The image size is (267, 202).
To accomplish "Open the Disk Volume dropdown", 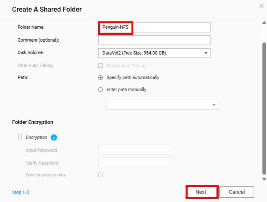I will point(154,53).
